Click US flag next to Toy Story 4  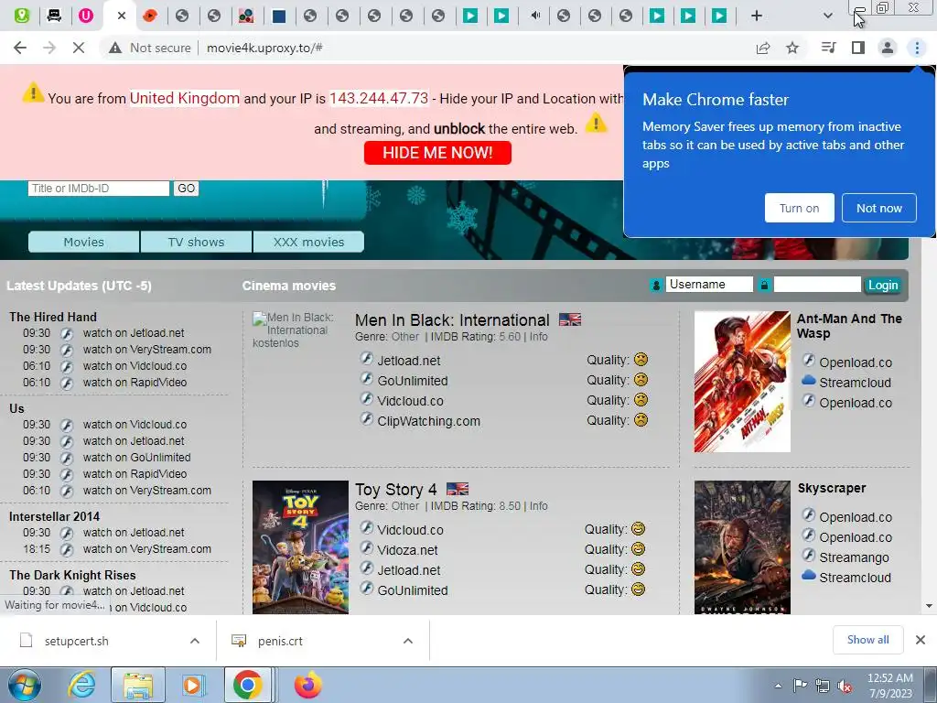pyautogui.click(x=458, y=489)
